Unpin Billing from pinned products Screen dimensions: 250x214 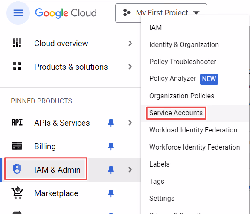point(111,147)
